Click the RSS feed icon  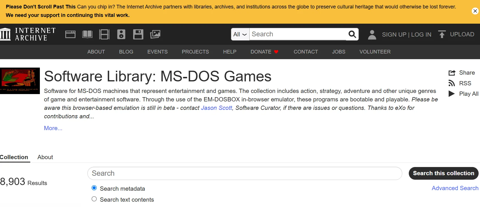(x=452, y=83)
